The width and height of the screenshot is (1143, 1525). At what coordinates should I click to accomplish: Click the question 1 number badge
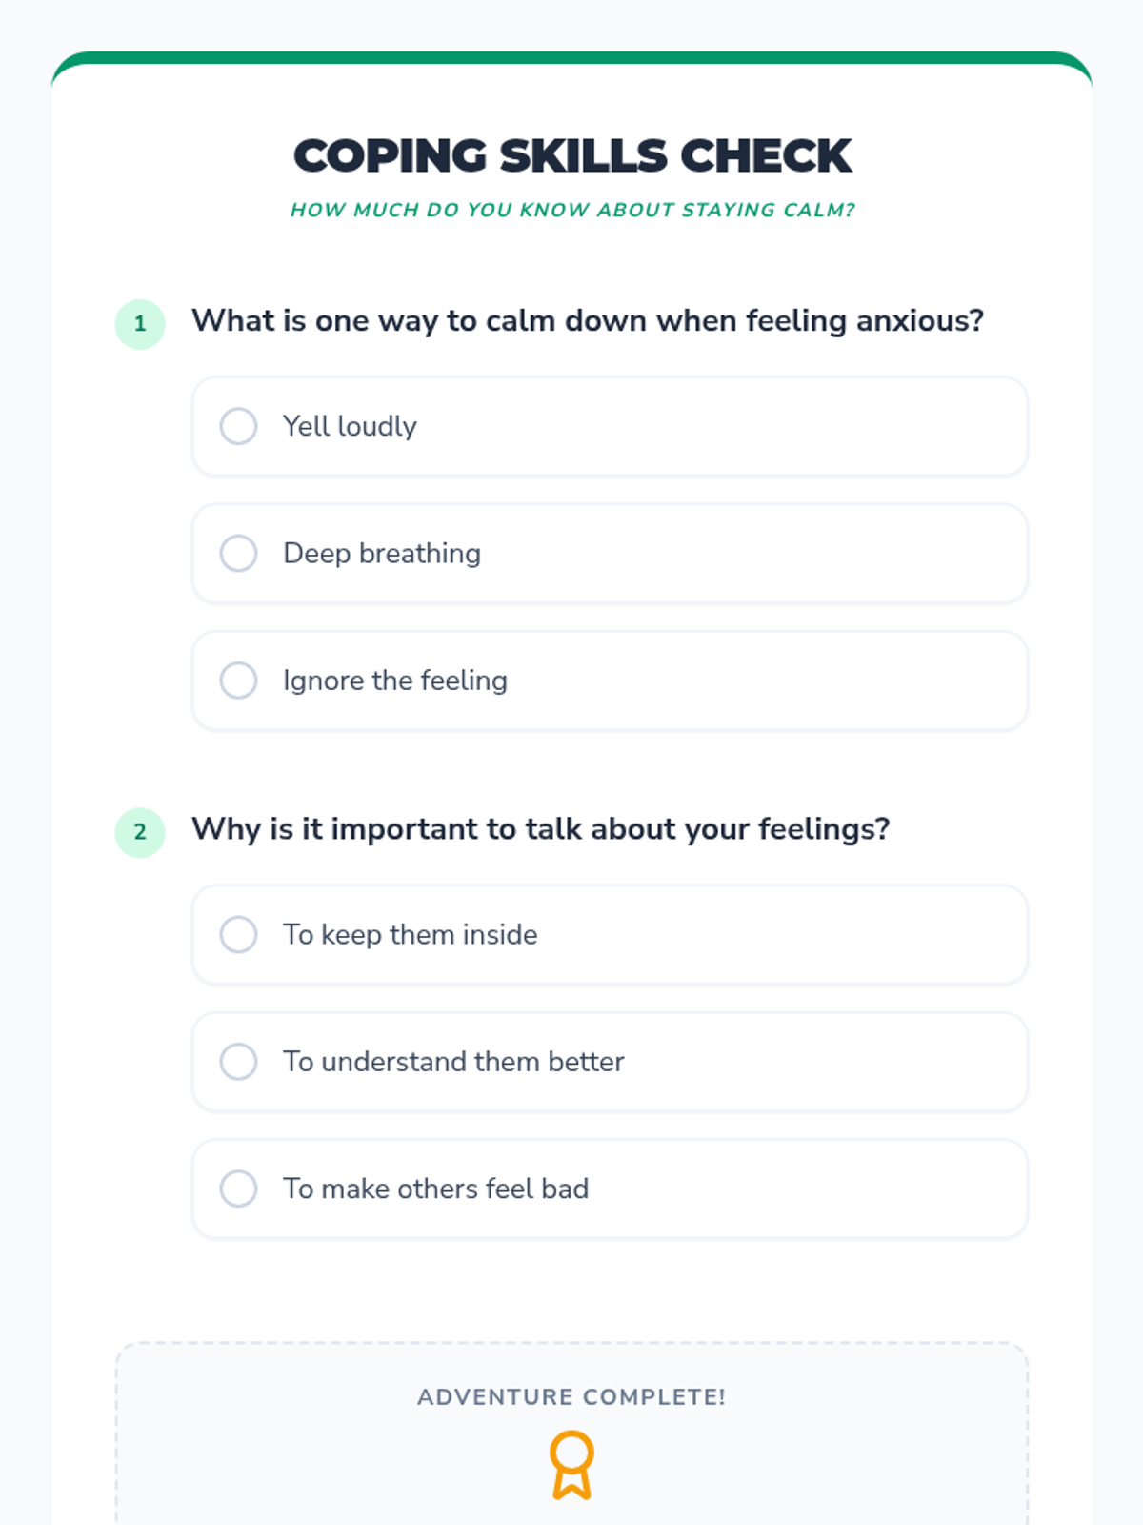[140, 324]
